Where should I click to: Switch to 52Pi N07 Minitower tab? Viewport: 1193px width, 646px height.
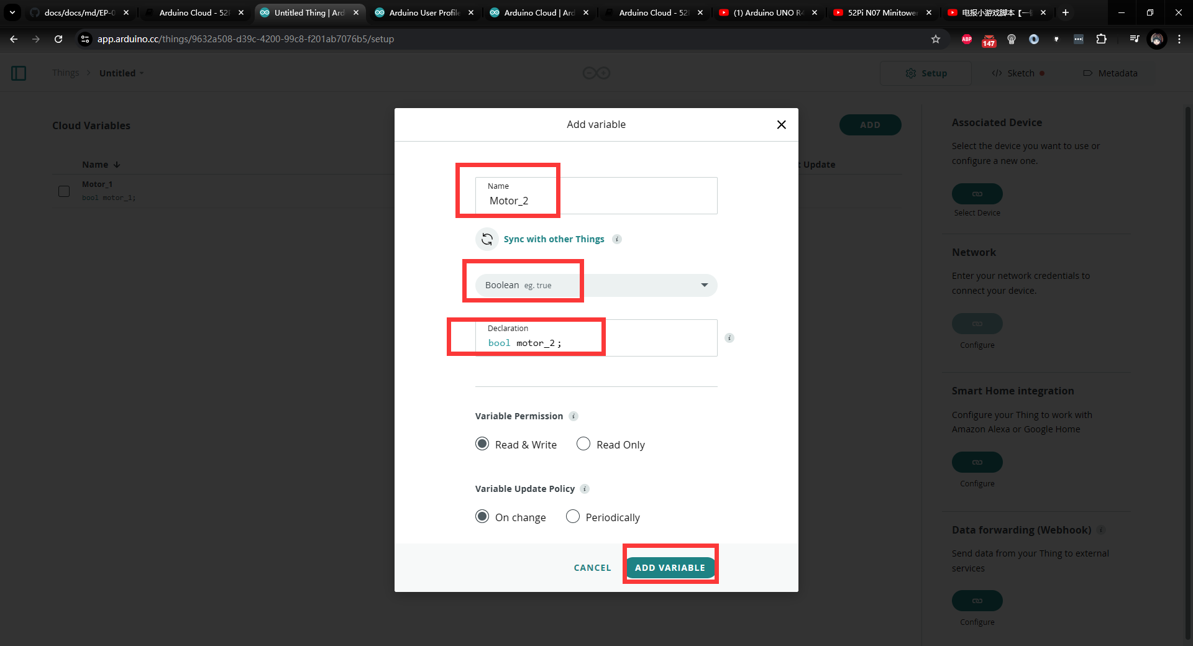tap(883, 12)
